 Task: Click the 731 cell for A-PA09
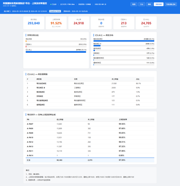tap(89, 133)
